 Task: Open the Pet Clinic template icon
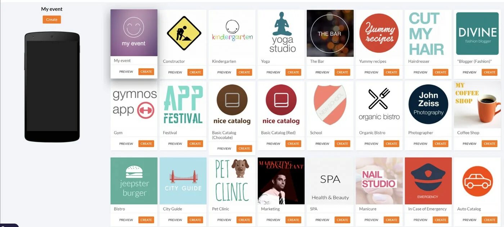[232, 181]
